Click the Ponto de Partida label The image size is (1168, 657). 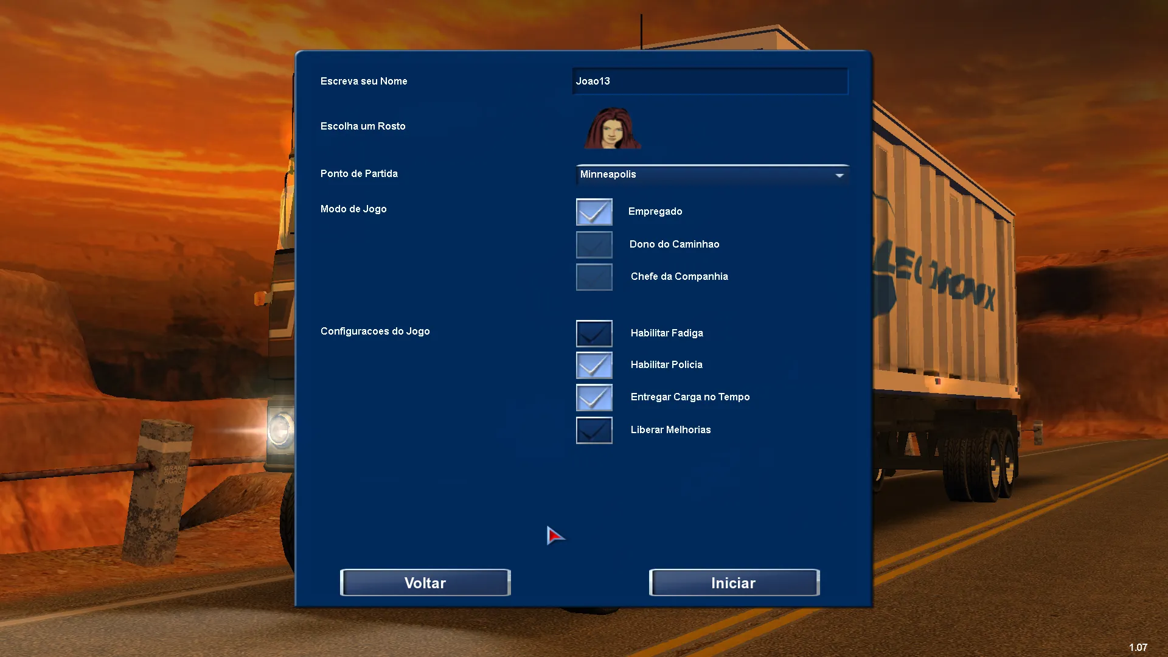[x=359, y=173]
